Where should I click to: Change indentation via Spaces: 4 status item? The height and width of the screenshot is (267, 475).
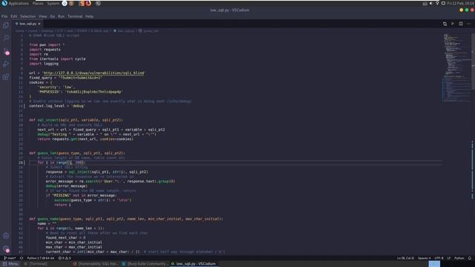click(424, 258)
